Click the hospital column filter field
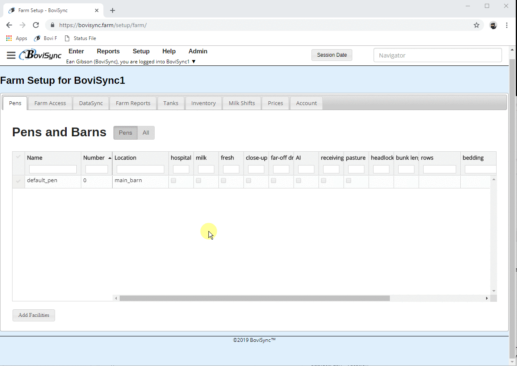The image size is (517, 366). [181, 169]
